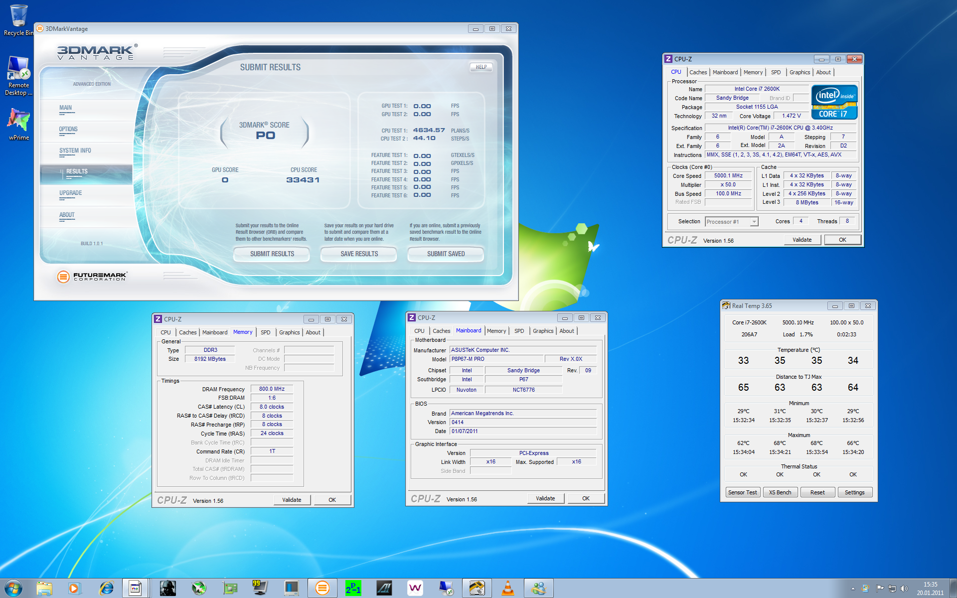Viewport: 957px width, 598px height.
Task: Click Validate in top-right CPU-Z window
Action: [x=802, y=240]
